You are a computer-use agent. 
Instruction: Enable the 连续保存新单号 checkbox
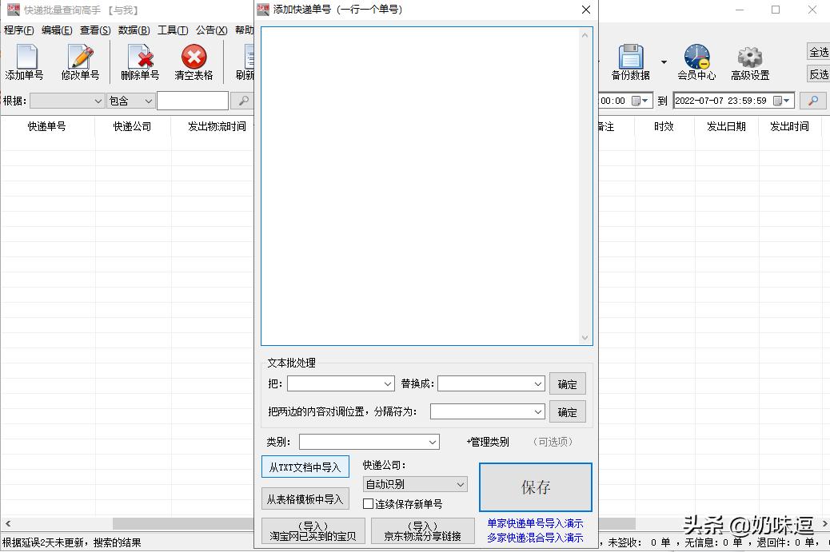pyautogui.click(x=369, y=504)
